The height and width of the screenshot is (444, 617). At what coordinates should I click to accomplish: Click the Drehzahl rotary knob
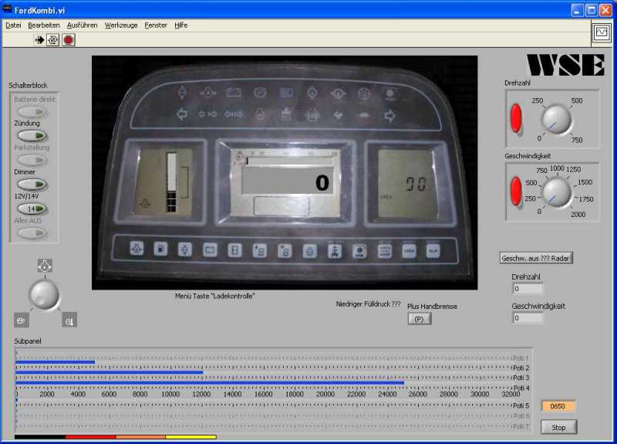(556, 119)
